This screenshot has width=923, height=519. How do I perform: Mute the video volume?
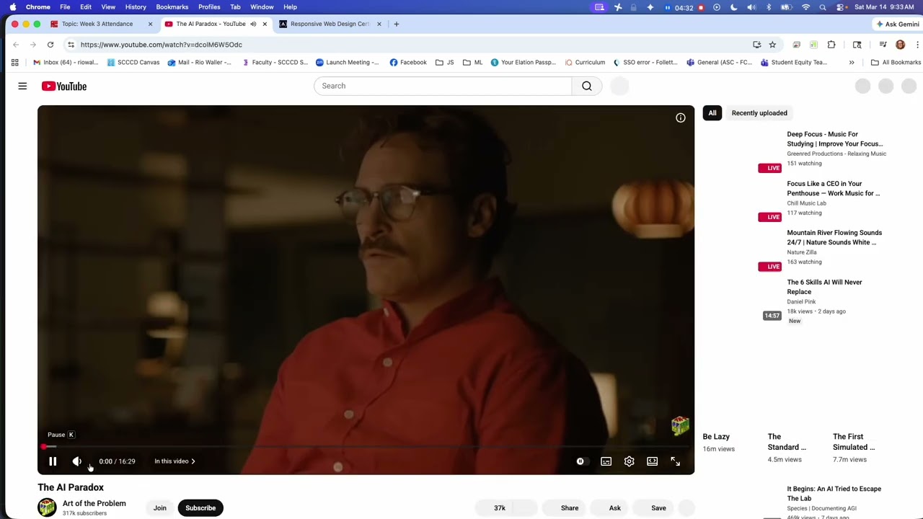[x=77, y=461]
